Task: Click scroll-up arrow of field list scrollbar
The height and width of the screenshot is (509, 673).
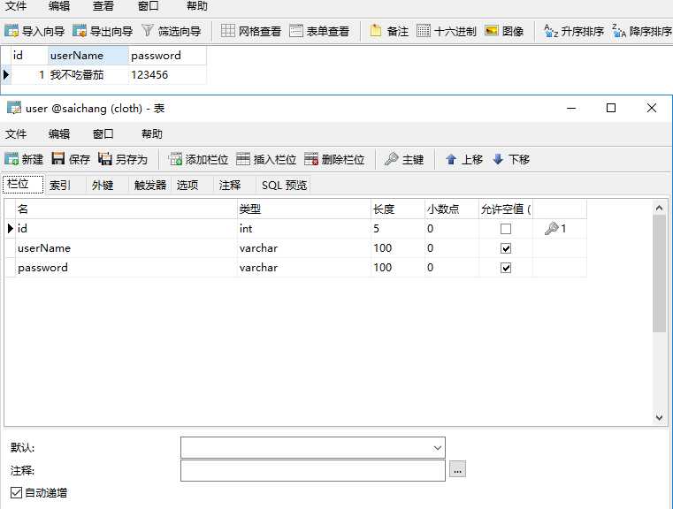Action: coord(659,208)
